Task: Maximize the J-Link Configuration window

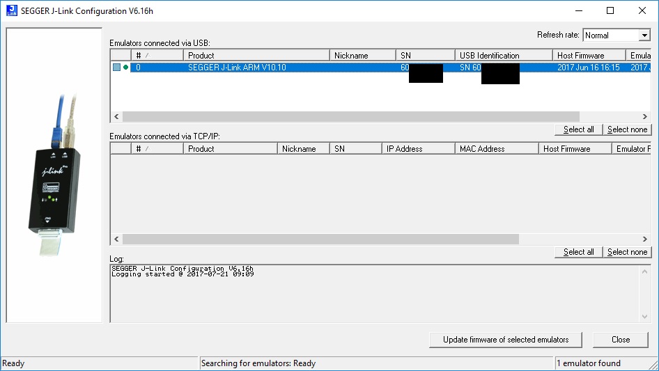Action: 610,10
